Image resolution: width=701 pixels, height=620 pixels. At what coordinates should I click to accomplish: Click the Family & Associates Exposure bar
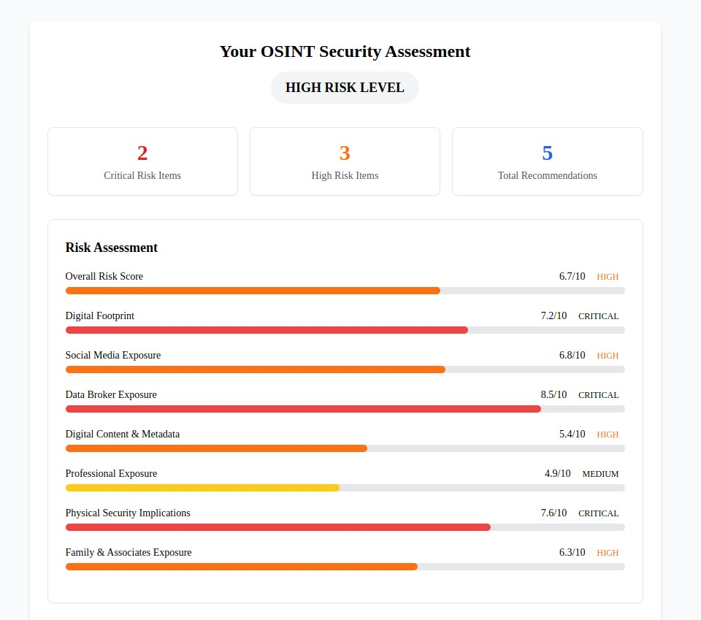[x=241, y=567]
